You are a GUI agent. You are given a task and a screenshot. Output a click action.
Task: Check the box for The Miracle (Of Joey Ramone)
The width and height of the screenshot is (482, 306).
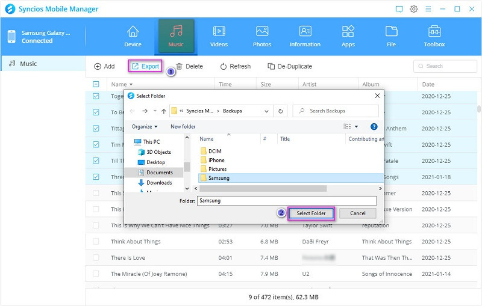(96, 274)
